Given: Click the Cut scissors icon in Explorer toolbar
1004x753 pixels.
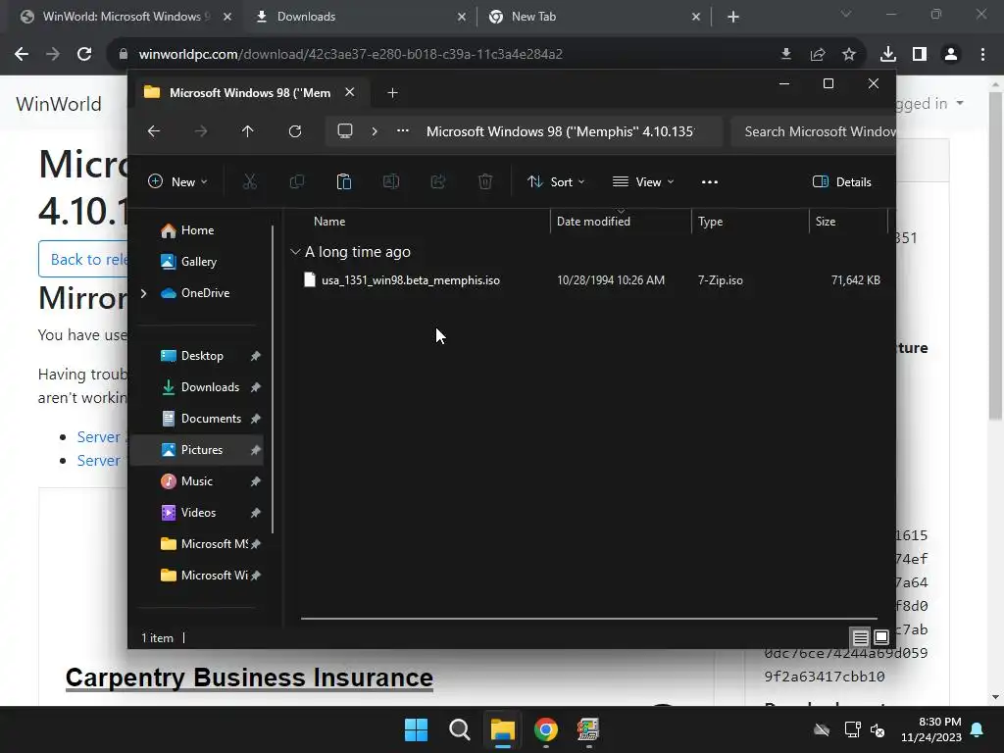Looking at the screenshot, I should pos(250,181).
